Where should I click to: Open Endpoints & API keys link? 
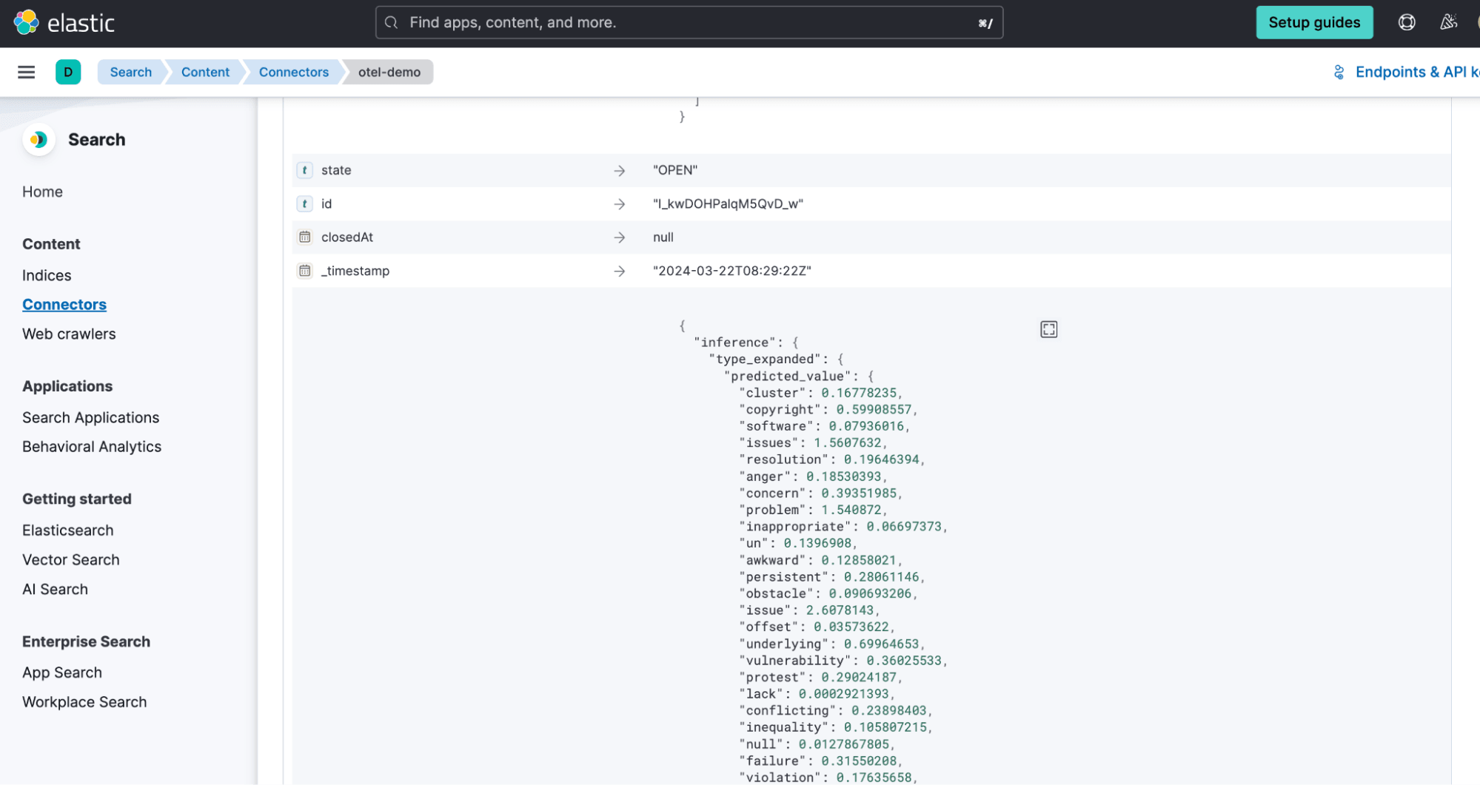click(1410, 72)
